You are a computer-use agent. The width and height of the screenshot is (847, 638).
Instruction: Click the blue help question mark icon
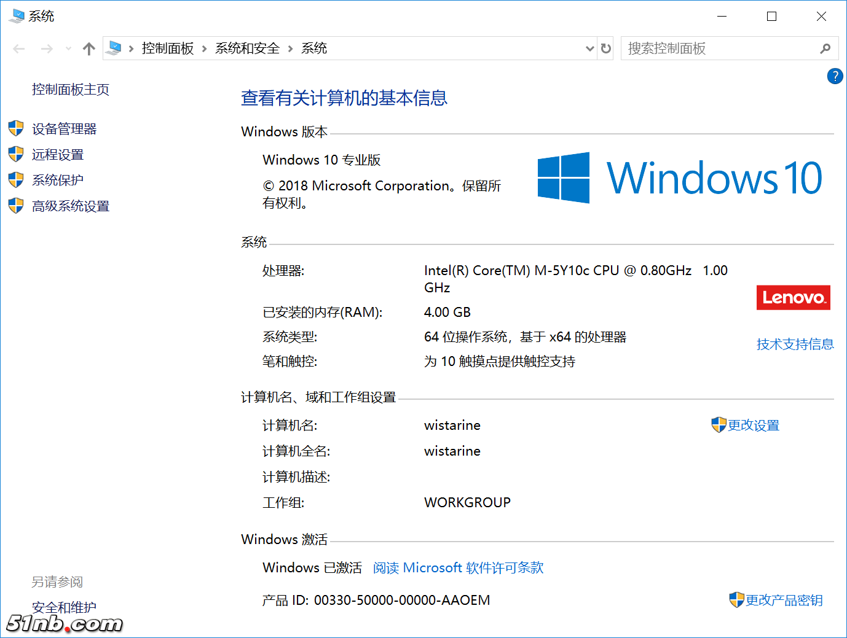[x=835, y=76]
